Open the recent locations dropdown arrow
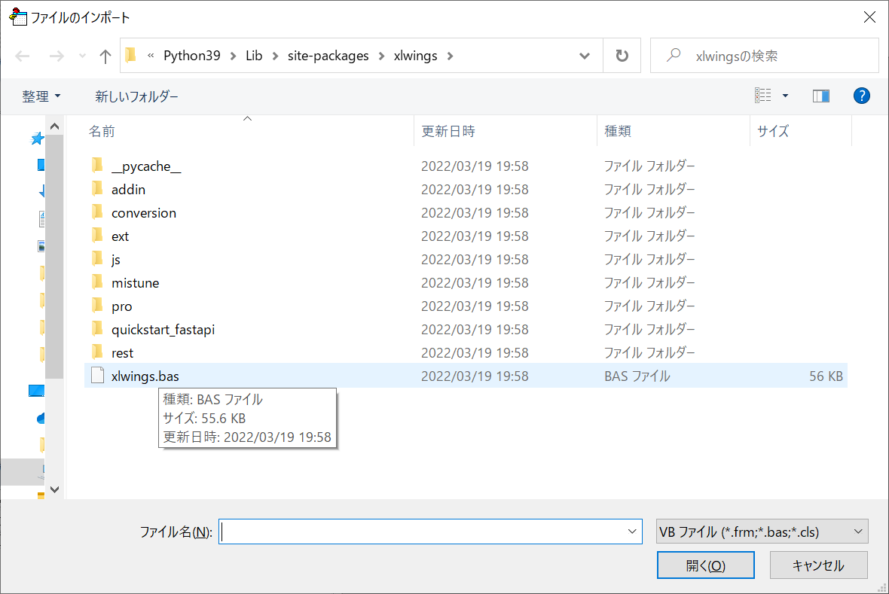 pyautogui.click(x=585, y=56)
